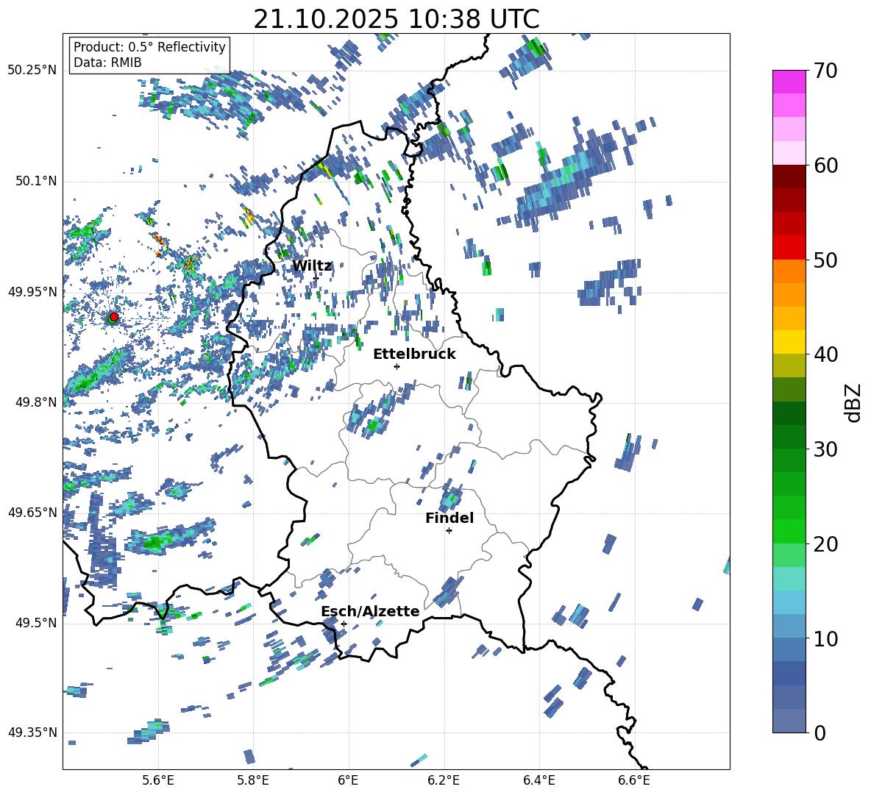This screenshot has width=871, height=795.
Task: Click the 49.5°N latitude label
Action: pyautogui.click(x=37, y=622)
